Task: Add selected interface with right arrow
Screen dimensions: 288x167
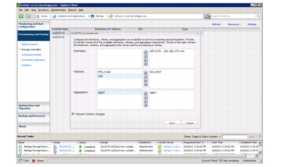Action: (x=146, y=56)
